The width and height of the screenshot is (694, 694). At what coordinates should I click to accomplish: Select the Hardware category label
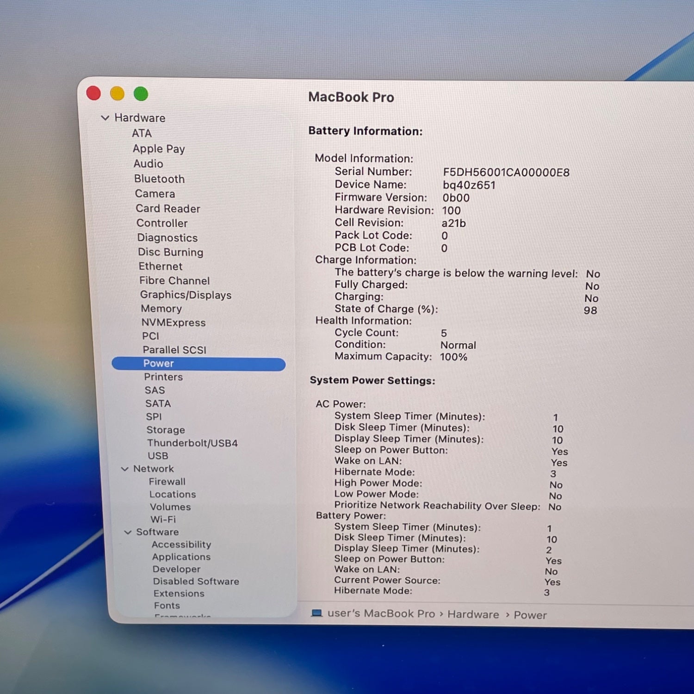[140, 118]
